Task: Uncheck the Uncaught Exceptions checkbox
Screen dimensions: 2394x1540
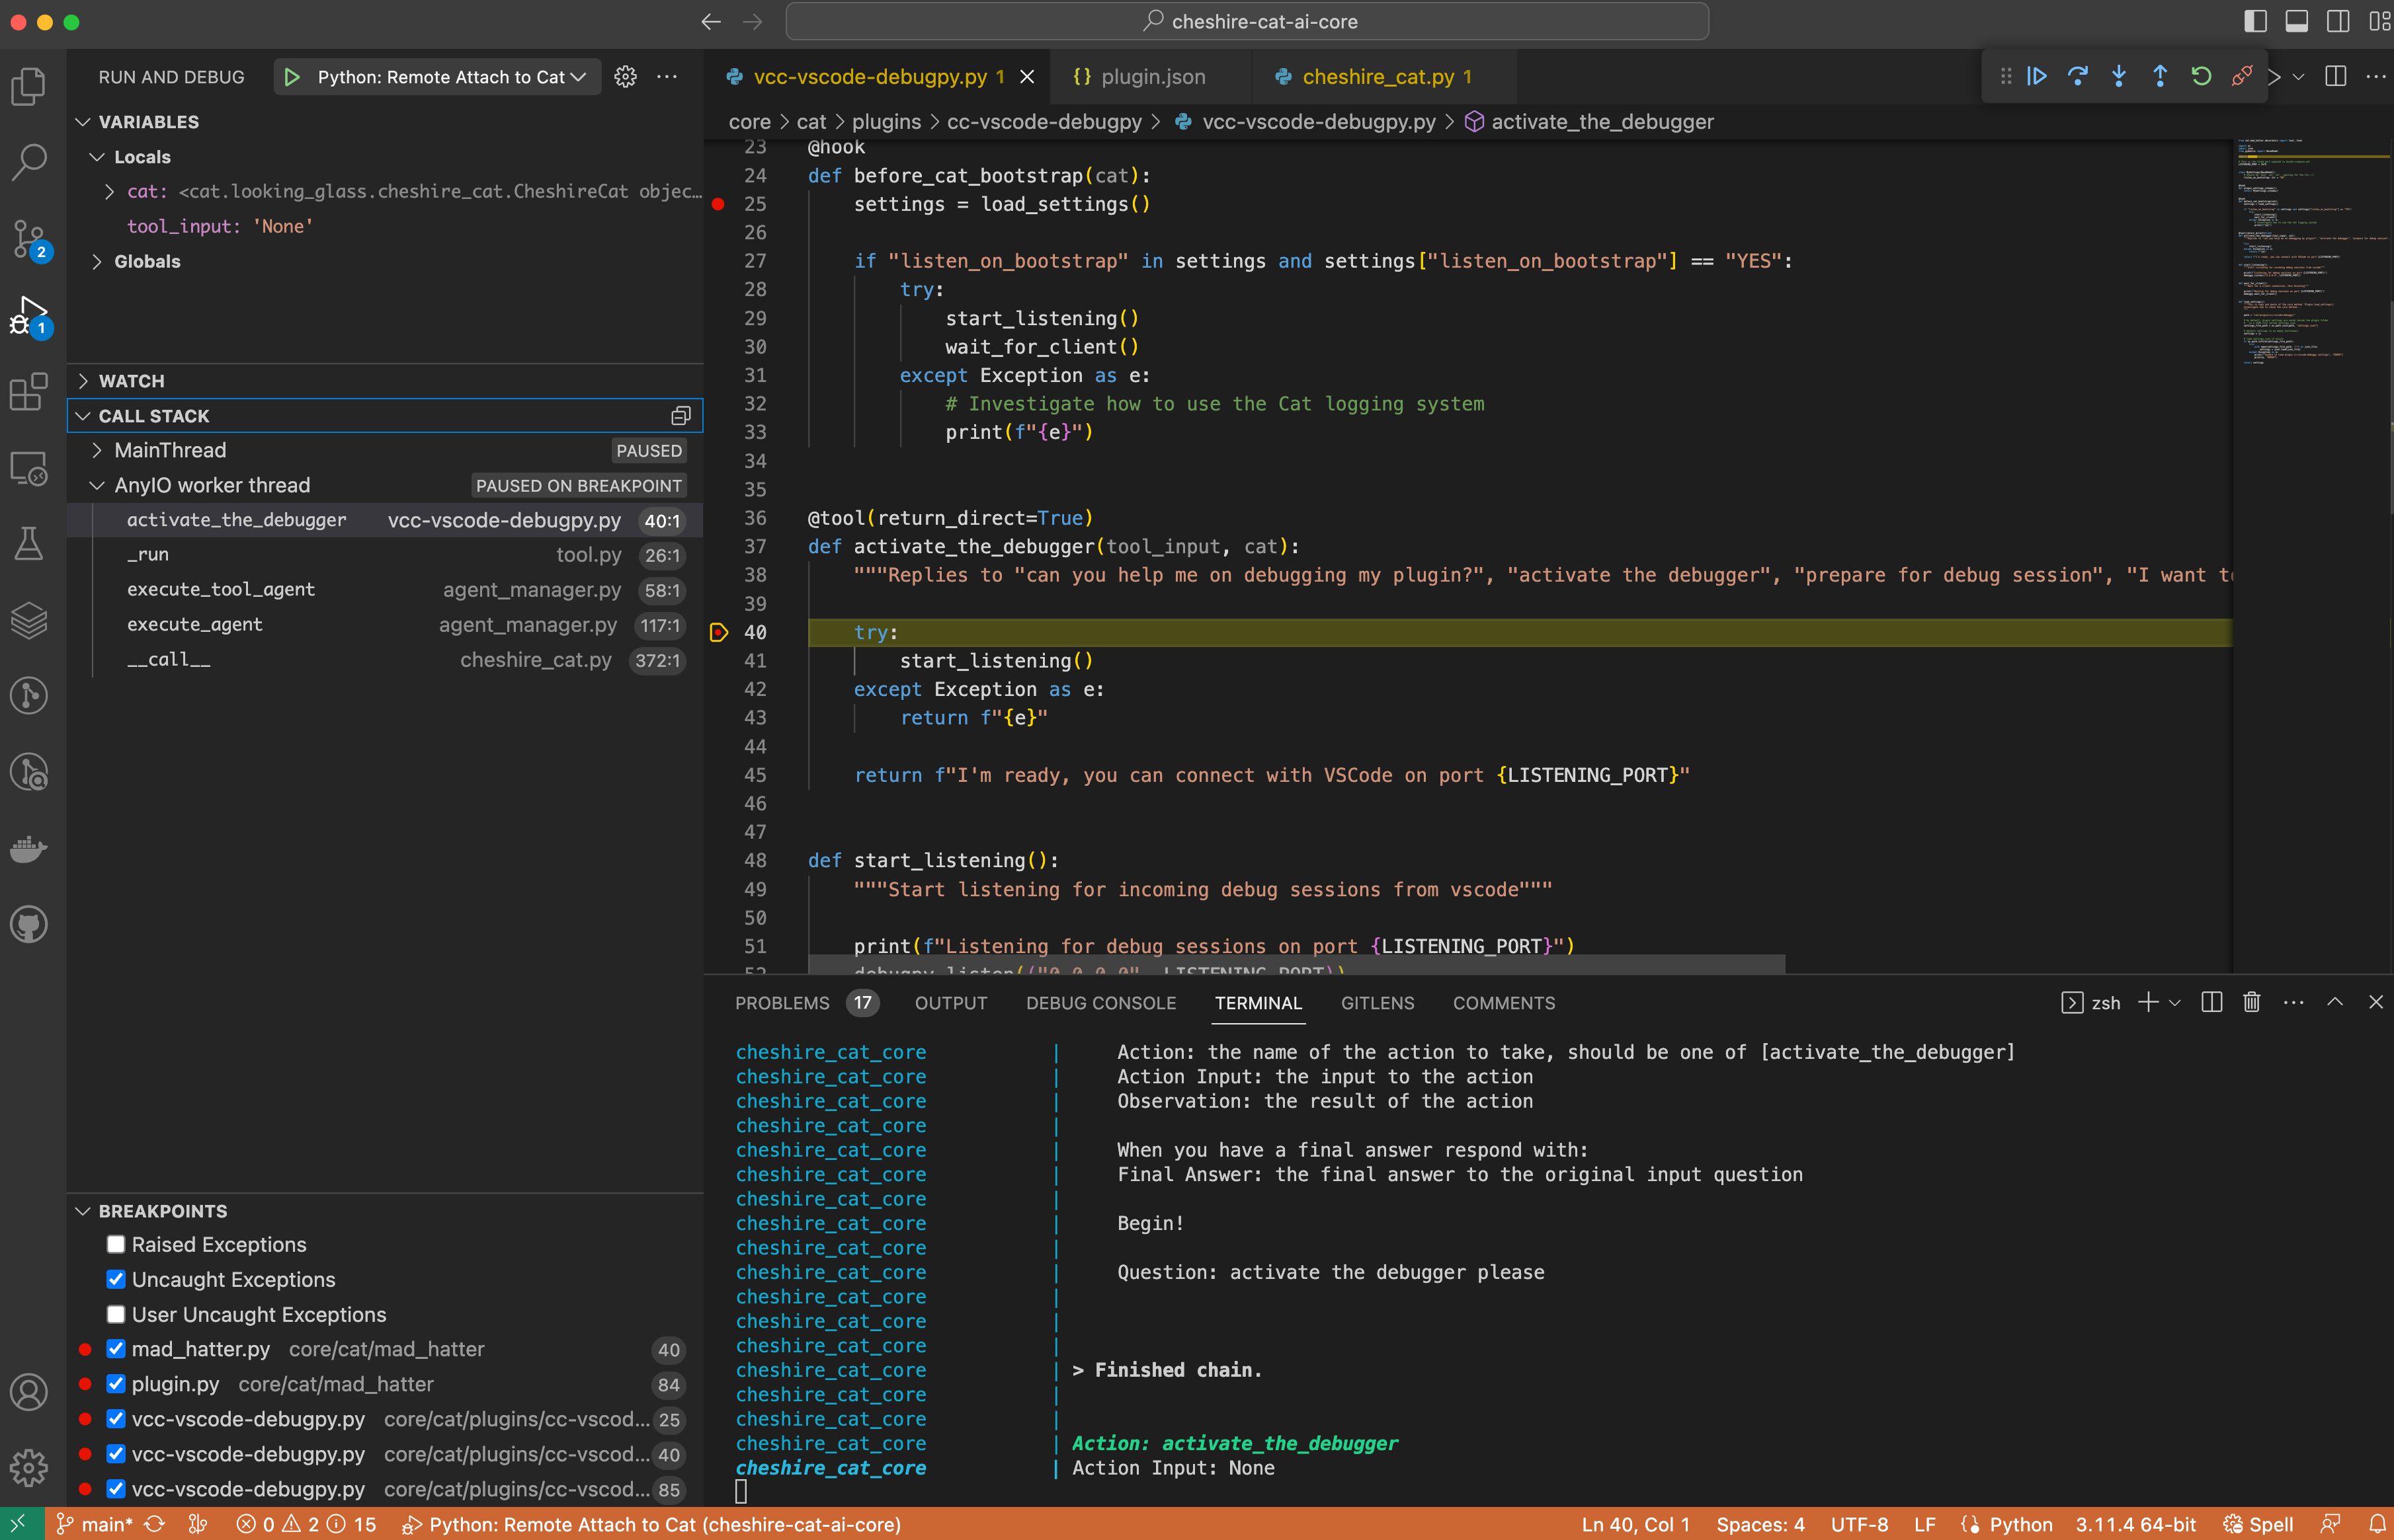Action: click(116, 1279)
